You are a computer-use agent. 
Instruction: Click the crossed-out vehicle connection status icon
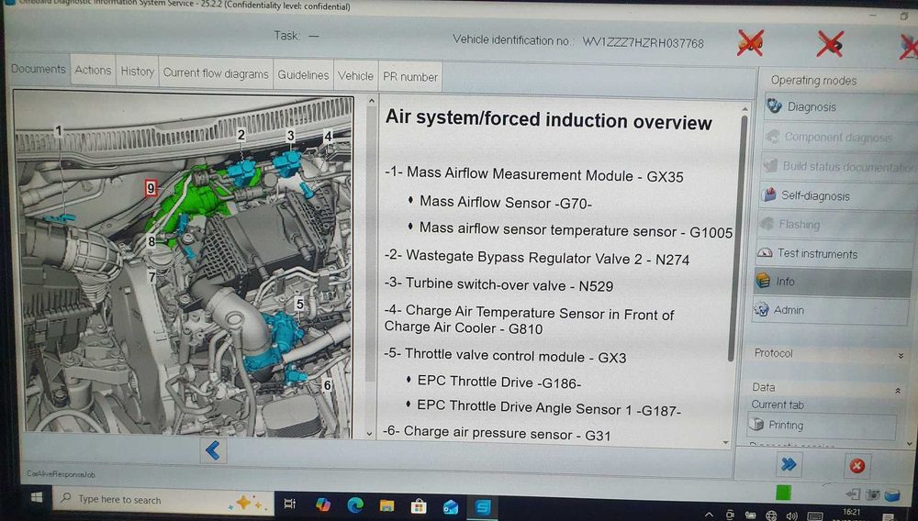[750, 43]
